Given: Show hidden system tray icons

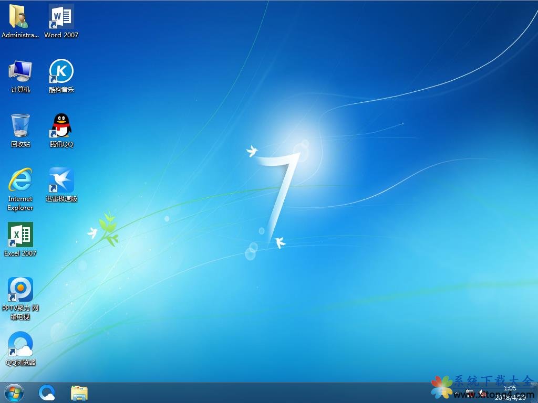Looking at the screenshot, I should pyautogui.click(x=457, y=393).
